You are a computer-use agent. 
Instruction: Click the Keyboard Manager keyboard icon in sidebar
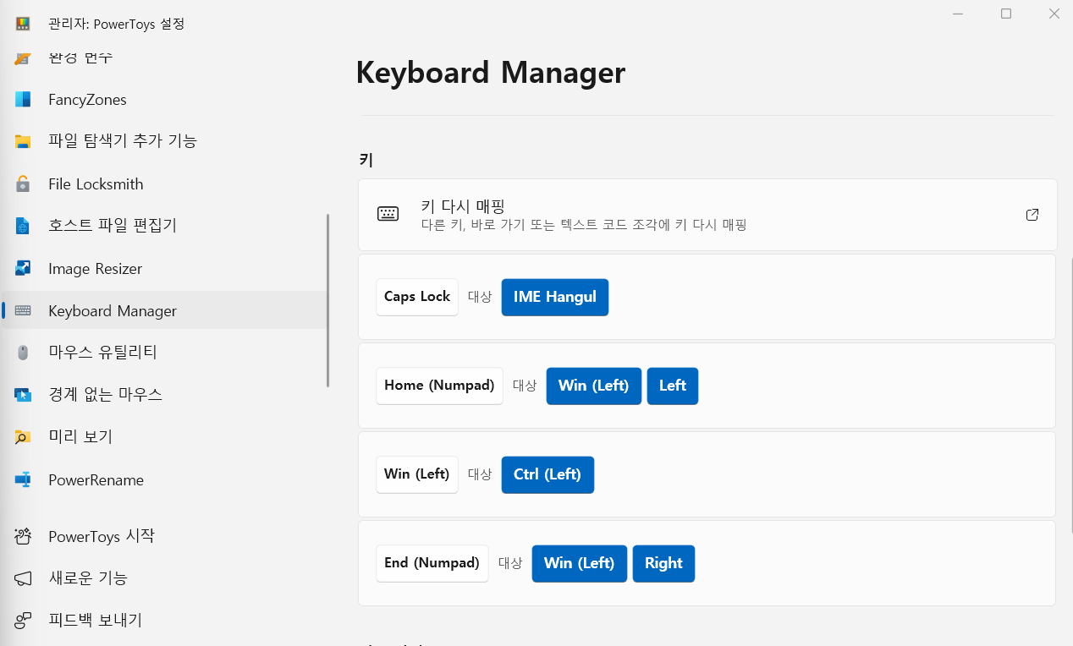(23, 310)
